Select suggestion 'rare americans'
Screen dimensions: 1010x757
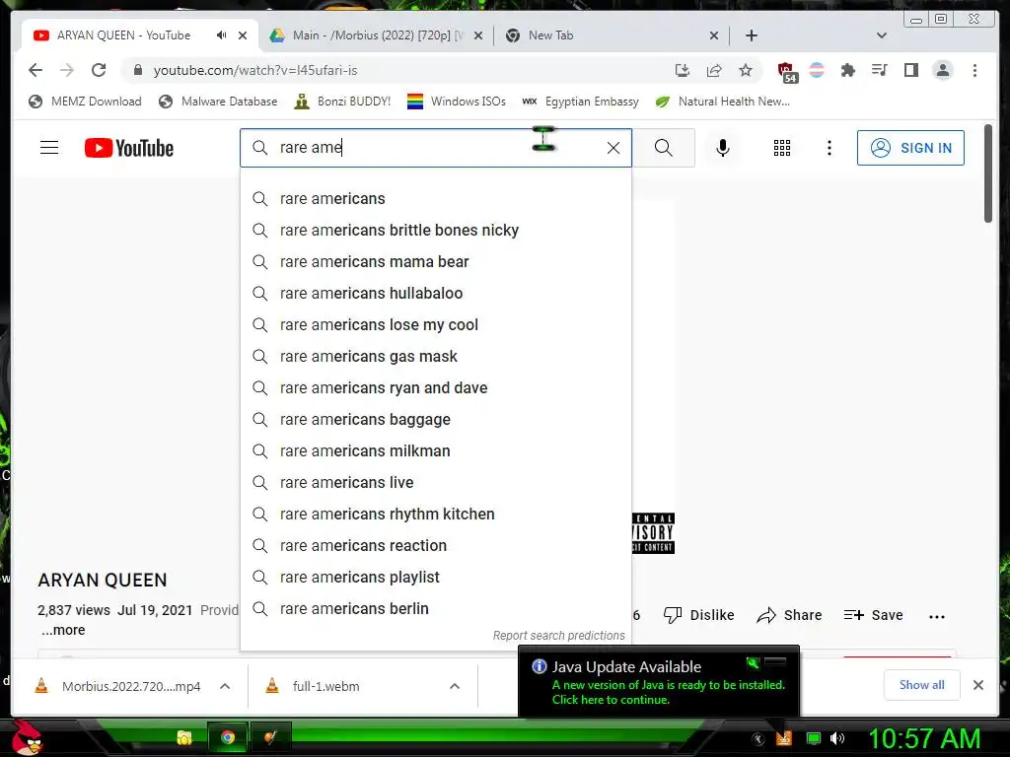point(435,199)
